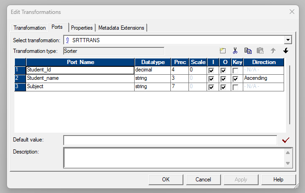Move port up with arrow icon
This screenshot has width=305, height=193.
pos(273,51)
